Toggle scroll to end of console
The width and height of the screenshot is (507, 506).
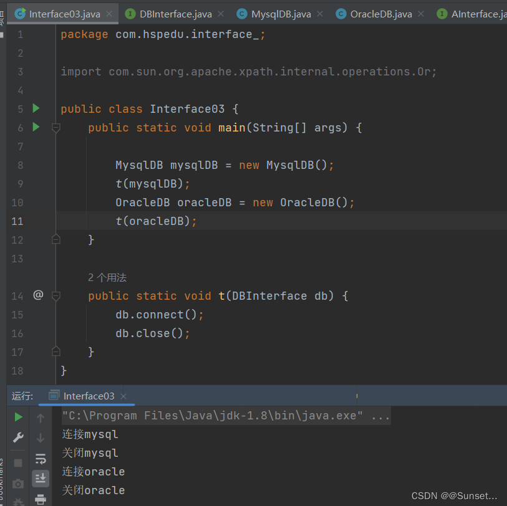(x=41, y=478)
